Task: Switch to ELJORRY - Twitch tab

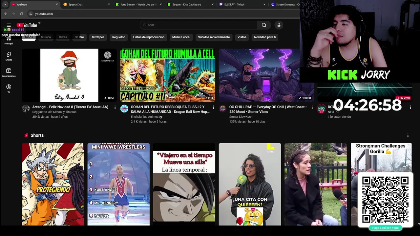Action: [x=242, y=5]
